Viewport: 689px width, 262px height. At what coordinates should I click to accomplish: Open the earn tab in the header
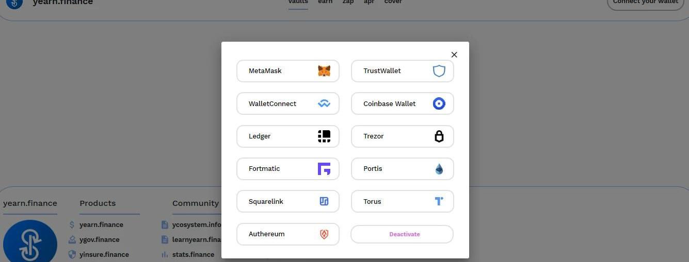point(325,2)
